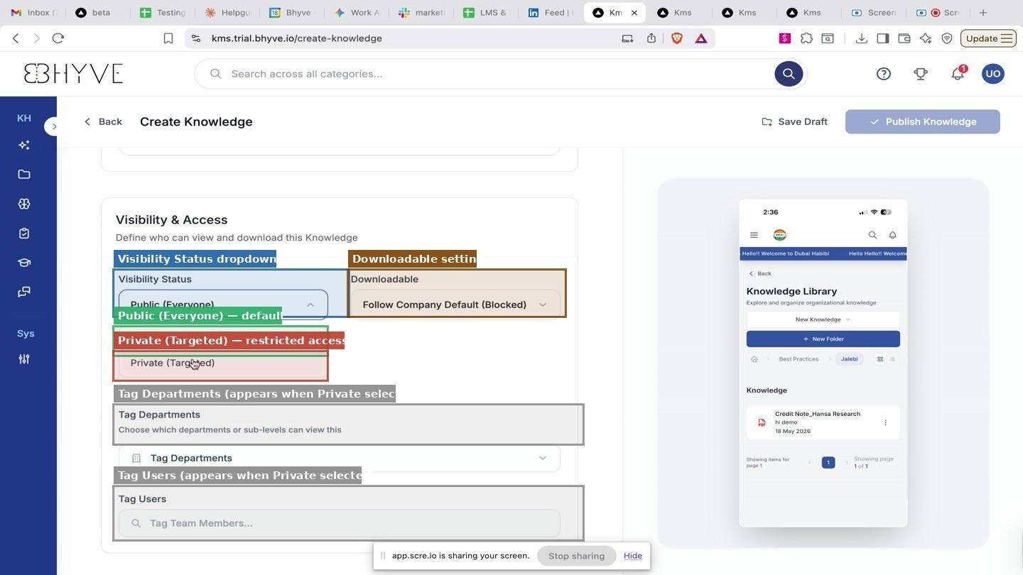Image resolution: width=1023 pixels, height=575 pixels.
Task: Open the browser Extensions puzzle icon
Action: 806,38
